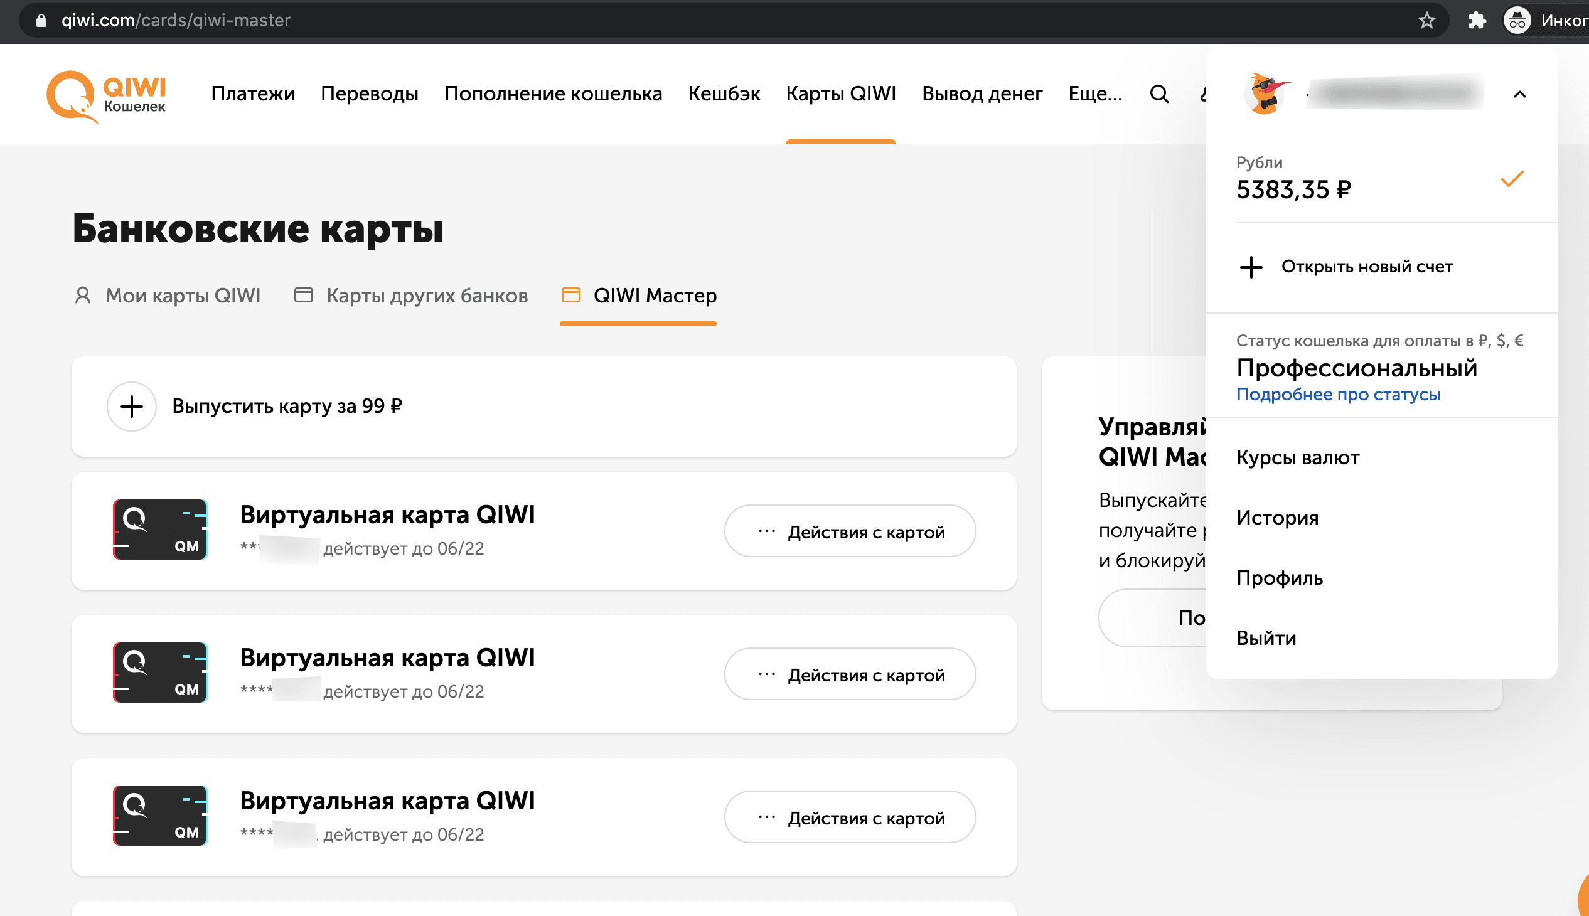Click the Профессиональный wallet status text
The image size is (1589, 916).
tap(1356, 368)
